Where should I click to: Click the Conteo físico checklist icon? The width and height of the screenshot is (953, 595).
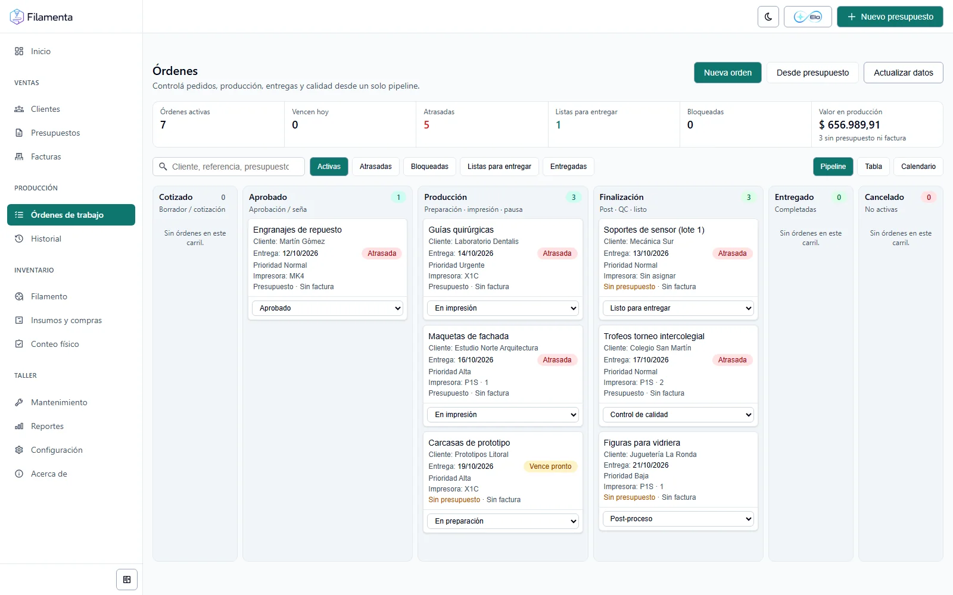[19, 344]
